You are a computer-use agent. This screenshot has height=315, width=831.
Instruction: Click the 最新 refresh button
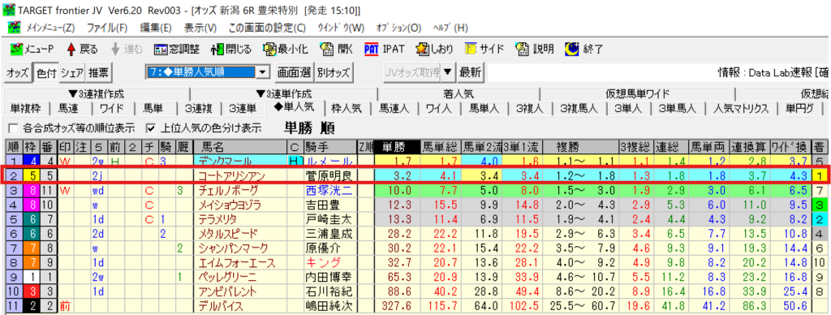tap(470, 72)
